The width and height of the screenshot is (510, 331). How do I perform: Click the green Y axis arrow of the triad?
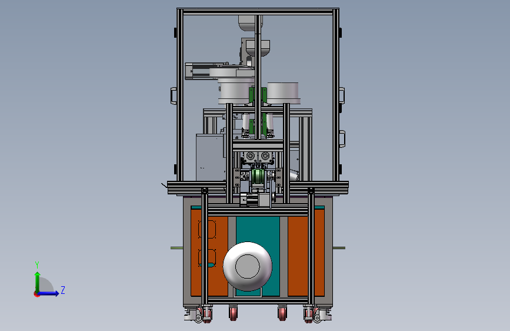click(x=38, y=282)
